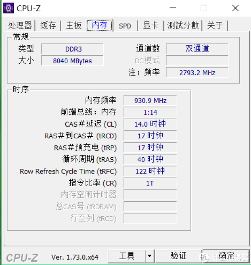
Task: Open the 关于 tab
Action: 215,26
